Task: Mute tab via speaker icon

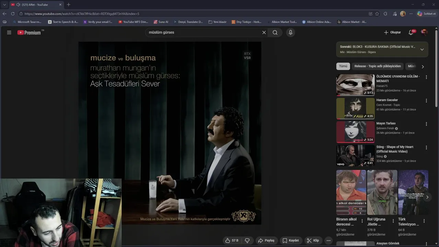Action: [18, 4]
